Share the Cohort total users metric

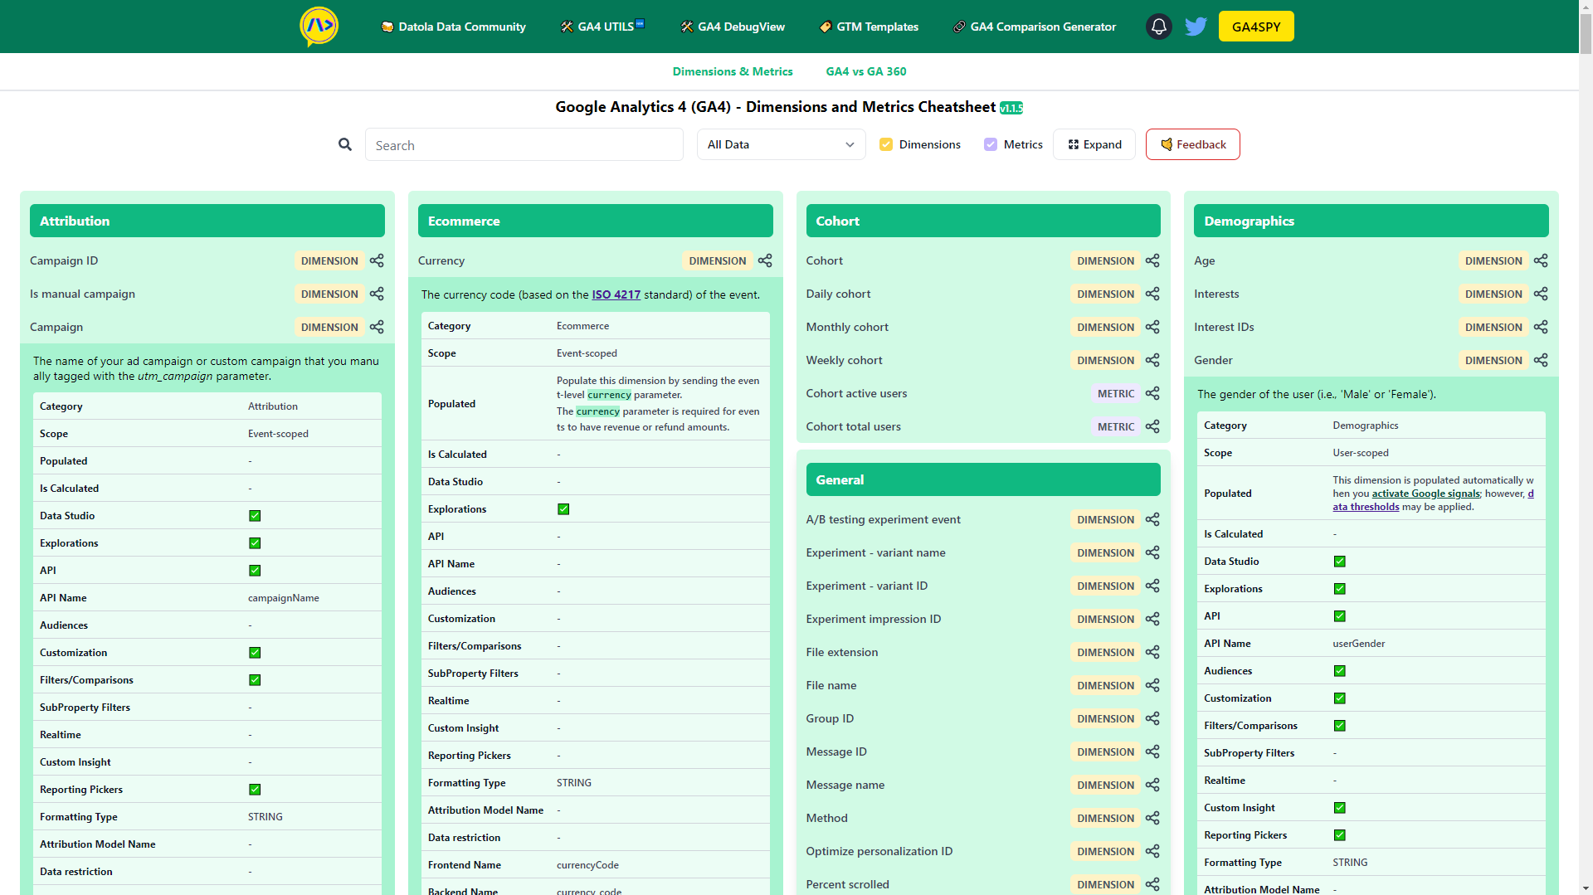point(1152,426)
